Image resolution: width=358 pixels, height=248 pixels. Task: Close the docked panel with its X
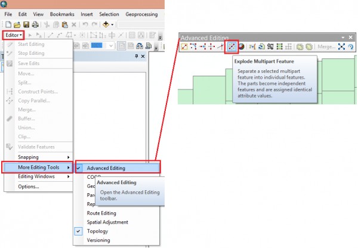tap(143, 56)
